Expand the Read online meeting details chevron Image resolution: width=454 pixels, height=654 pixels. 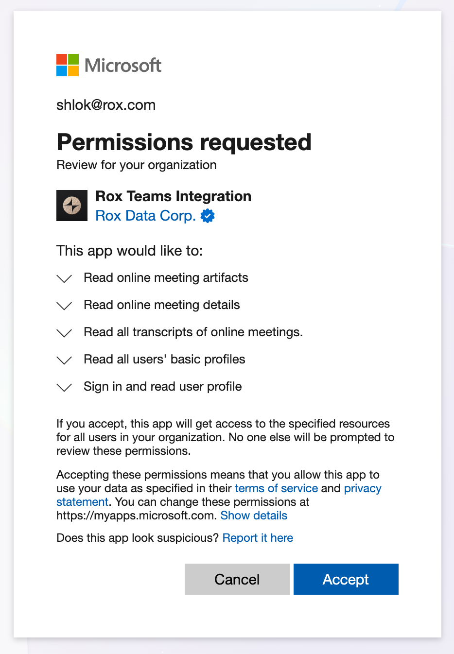tap(64, 306)
